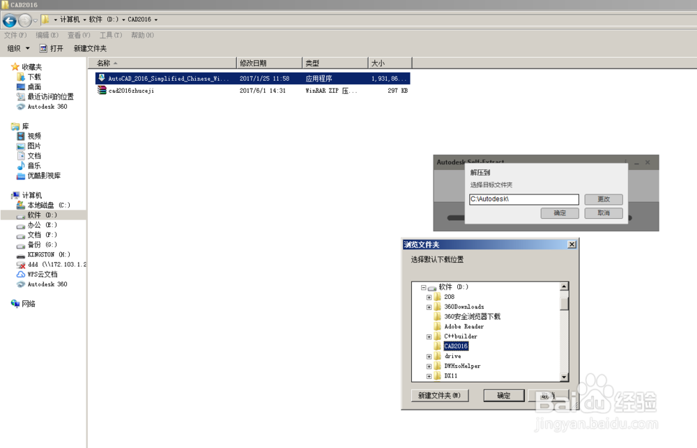Image resolution: width=697 pixels, height=448 pixels.
Task: Open the 文档 library
Action: tap(34, 156)
